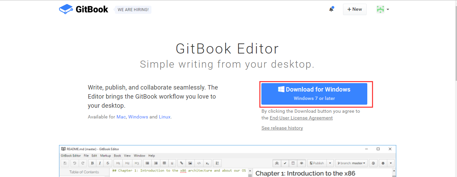This screenshot has height=177, width=457.
Task: Click the insert image icon in editor toolbar
Action: [191, 163]
